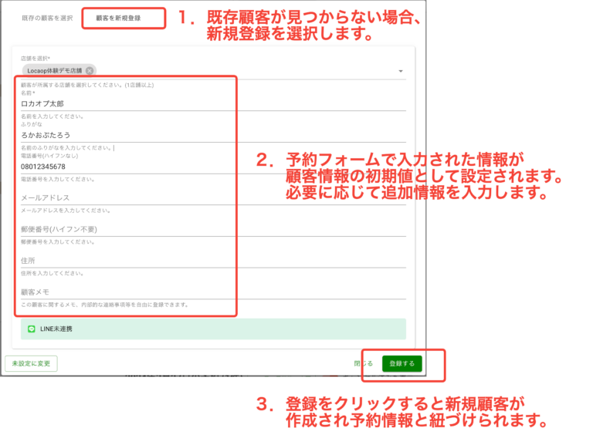
Task: Click the 閉じる button
Action: pos(364,363)
